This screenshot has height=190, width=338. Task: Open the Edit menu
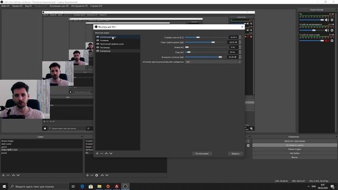pos(17,6)
